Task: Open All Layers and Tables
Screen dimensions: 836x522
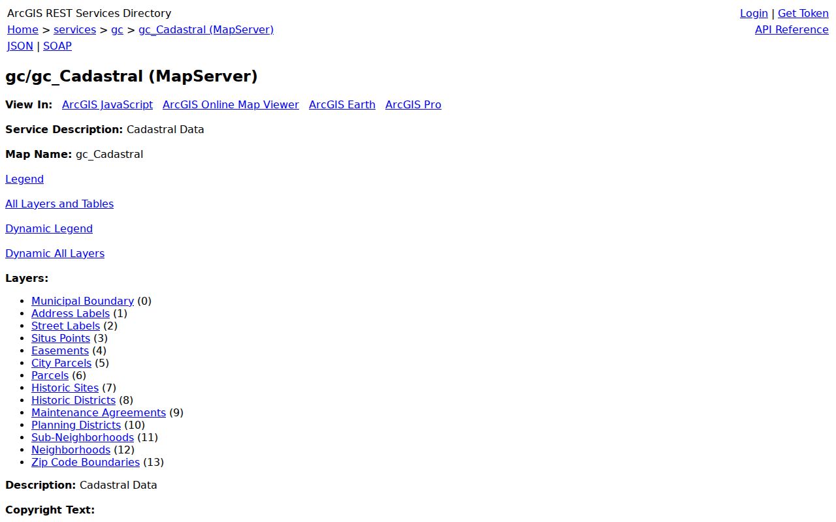Action: 59,204
